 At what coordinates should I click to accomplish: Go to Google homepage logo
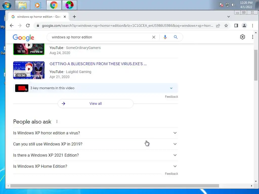(x=24, y=38)
